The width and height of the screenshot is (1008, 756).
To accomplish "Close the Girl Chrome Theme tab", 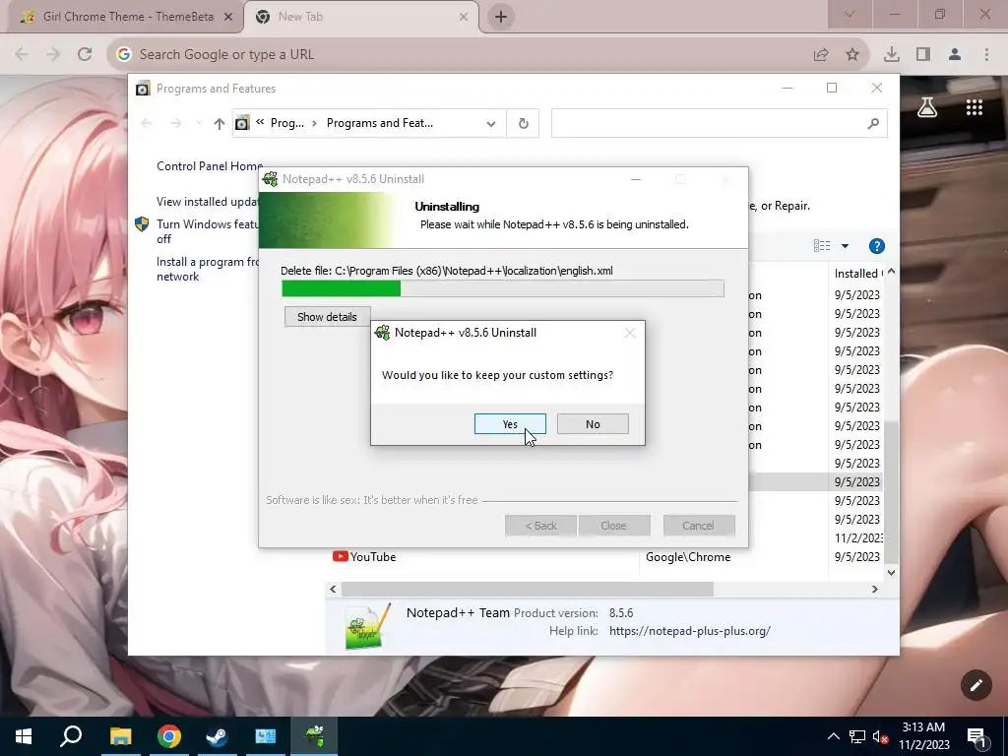I will coord(228,17).
